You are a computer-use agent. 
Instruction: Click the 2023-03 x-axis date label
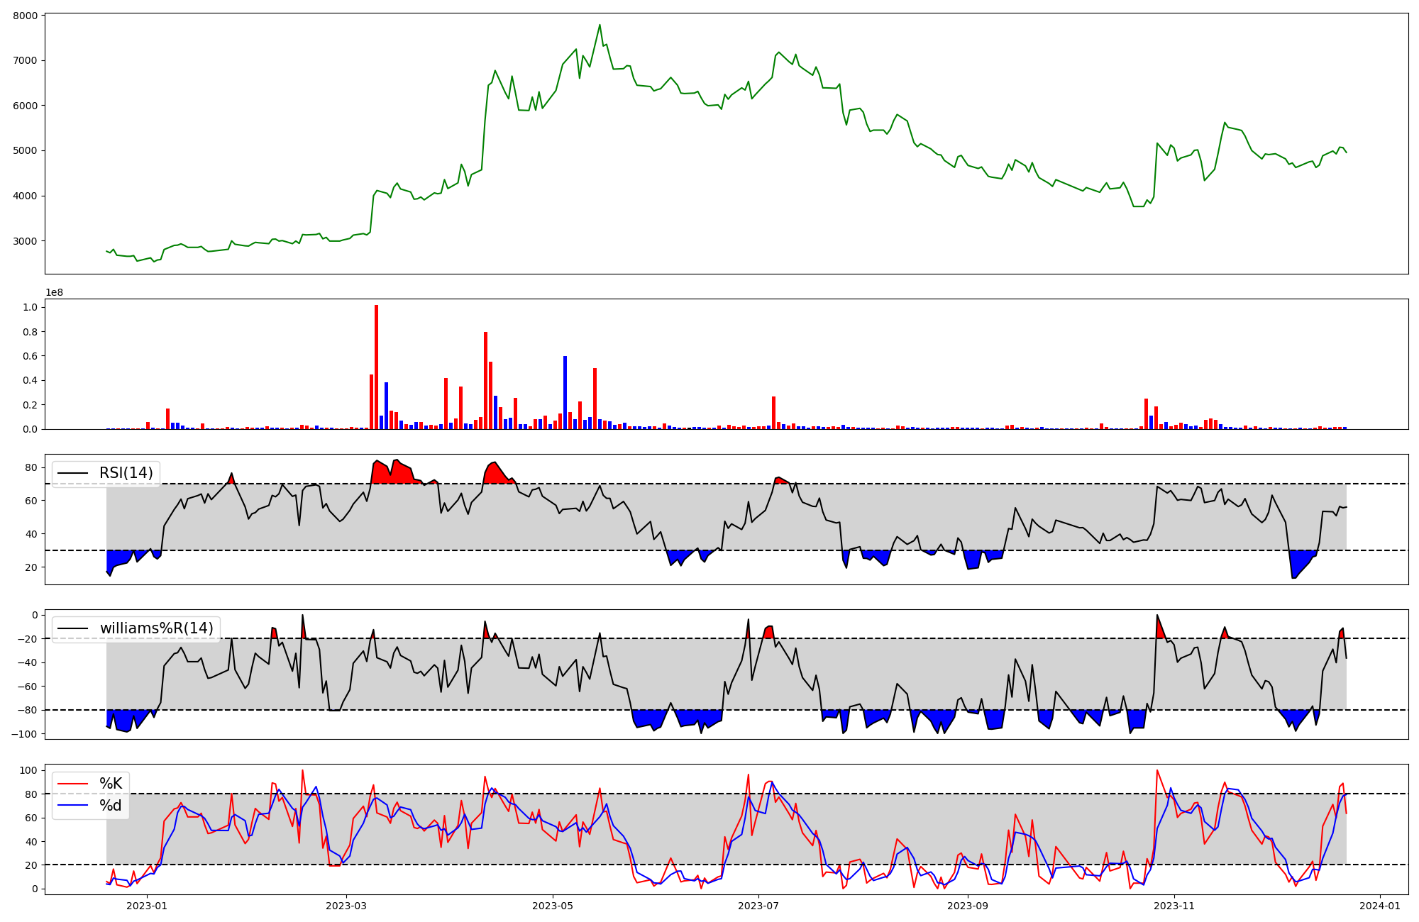[x=346, y=906]
